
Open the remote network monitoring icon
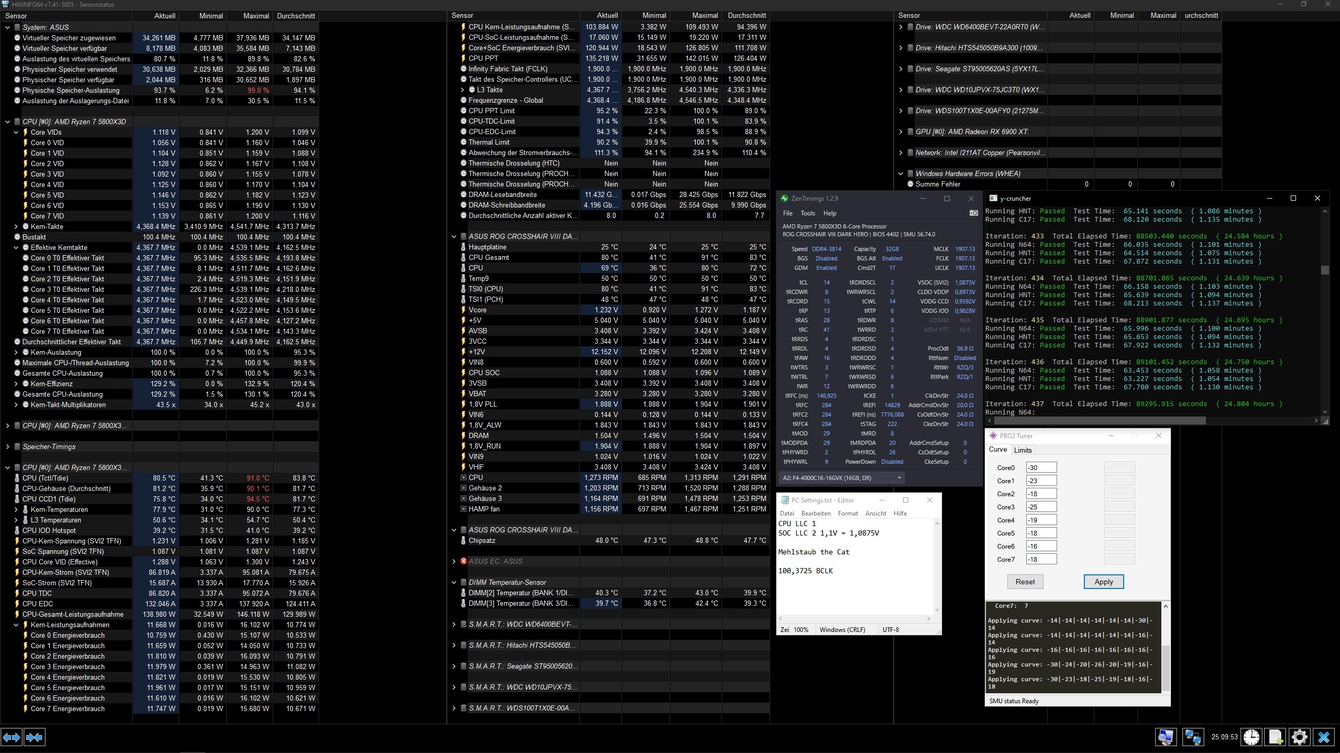[1192, 737]
